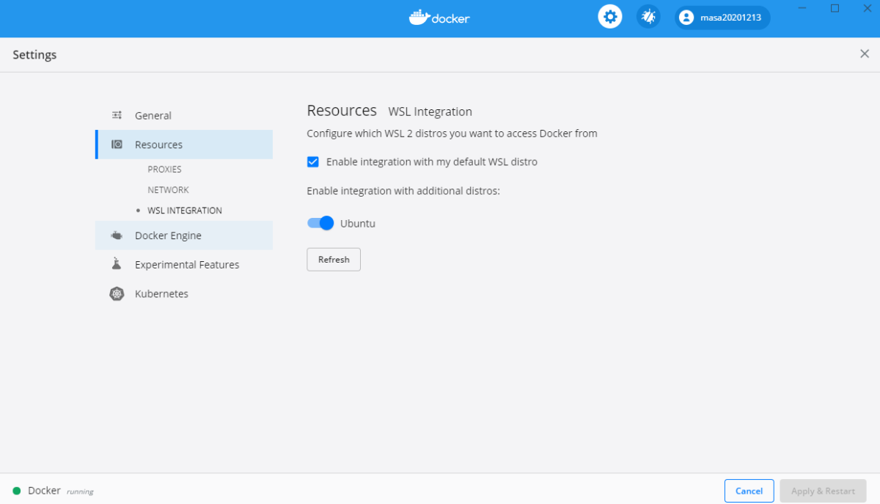This screenshot has height=504, width=880.
Task: Toggle off the Ubuntu distro integration switch
Action: click(x=320, y=223)
